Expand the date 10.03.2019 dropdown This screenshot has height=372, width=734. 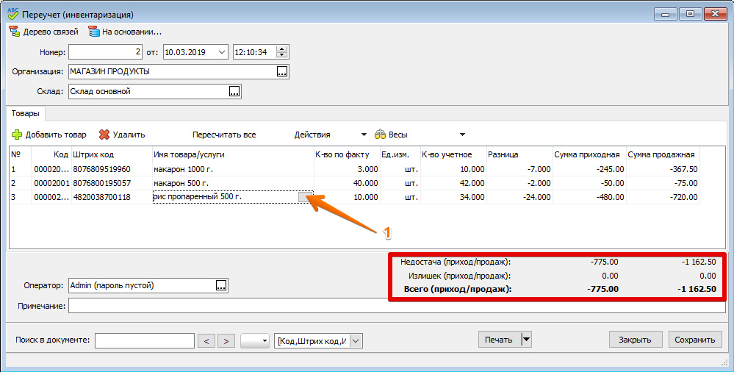[x=222, y=52]
